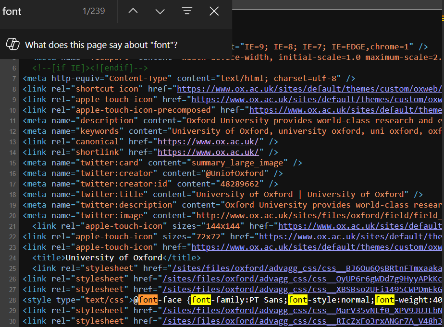Image resolution: width=444 pixels, height=327 pixels.
Task: Click the highlighted "font" match on line 28
Action: tap(149, 300)
